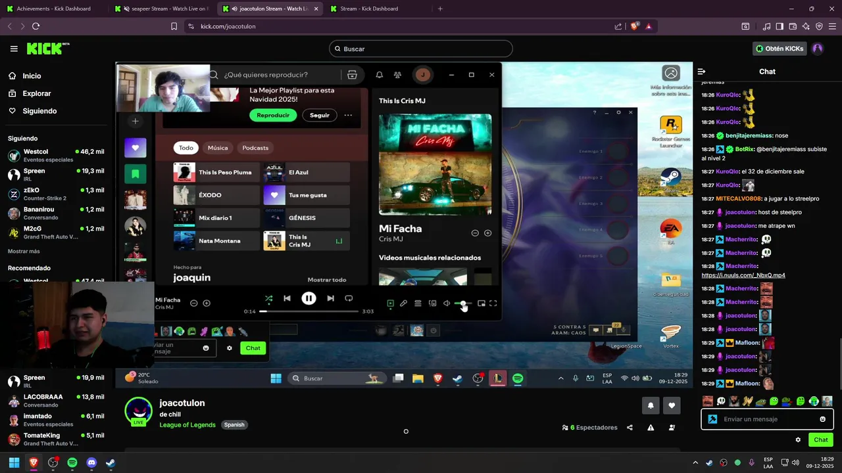Open zEkO channel in followed list
Screen dimensions: 842x473
56,194
